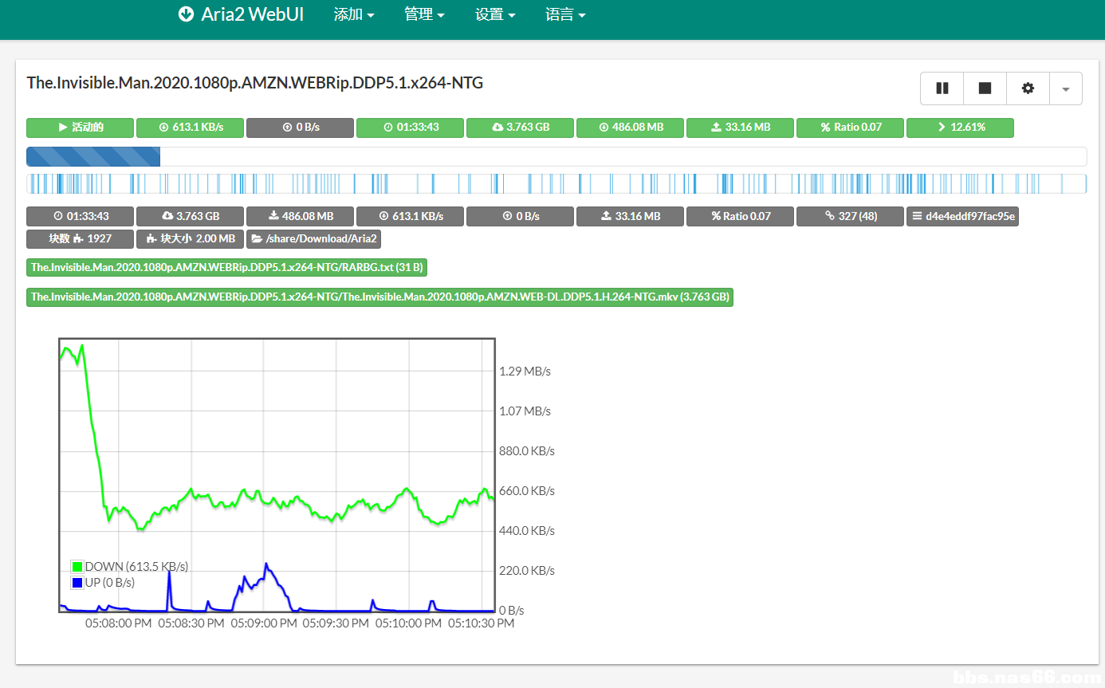Click the green 613.1 KB/s download speed badge
Image resolution: width=1105 pixels, height=688 pixels.
pyautogui.click(x=190, y=128)
